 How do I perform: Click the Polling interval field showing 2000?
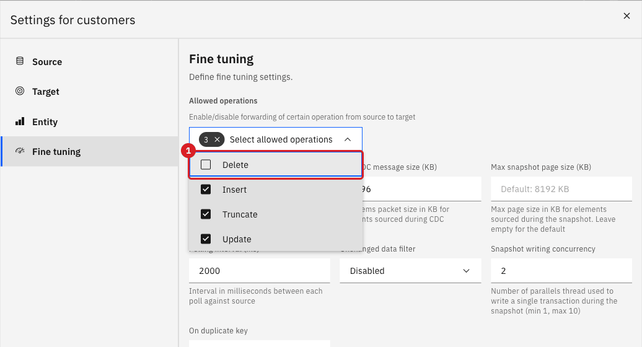[260, 271]
